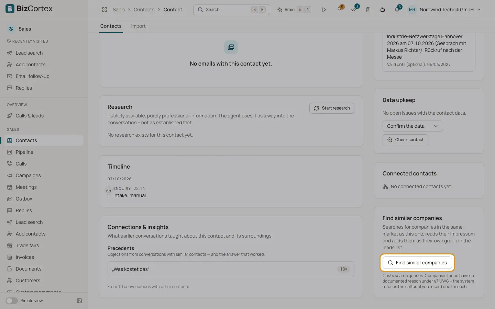Switch to the Import tab
This screenshot has height=309, width=495.
tap(138, 26)
